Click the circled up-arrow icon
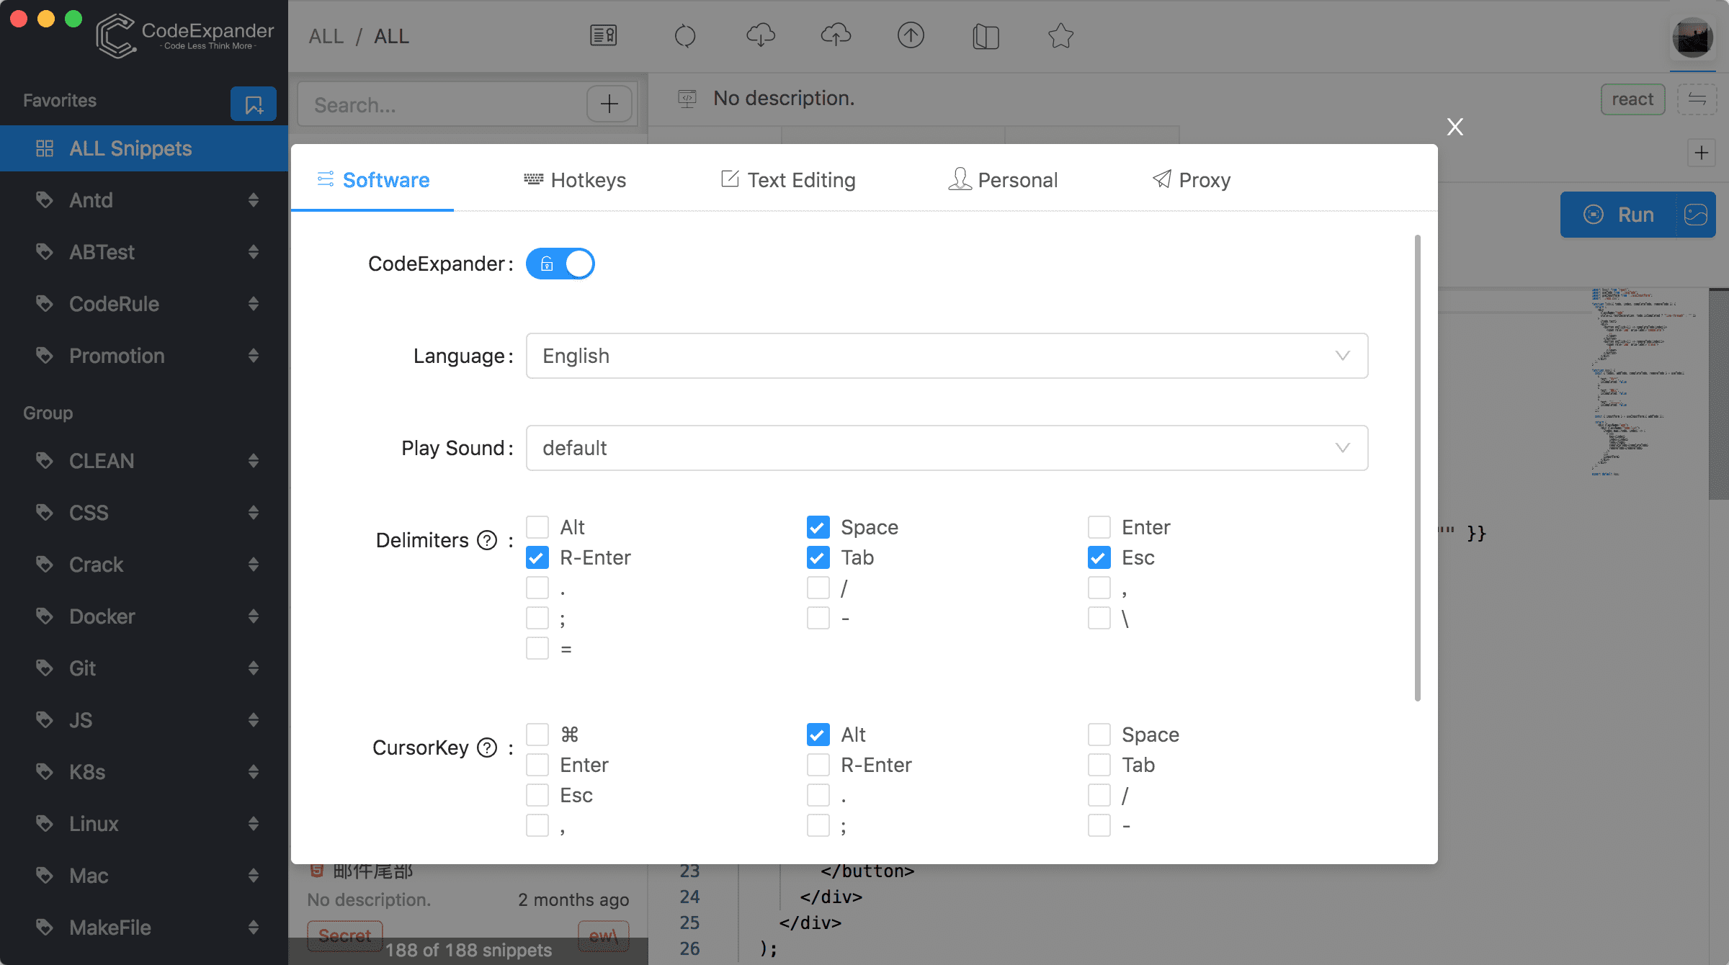Viewport: 1729px width, 965px height. (911, 35)
